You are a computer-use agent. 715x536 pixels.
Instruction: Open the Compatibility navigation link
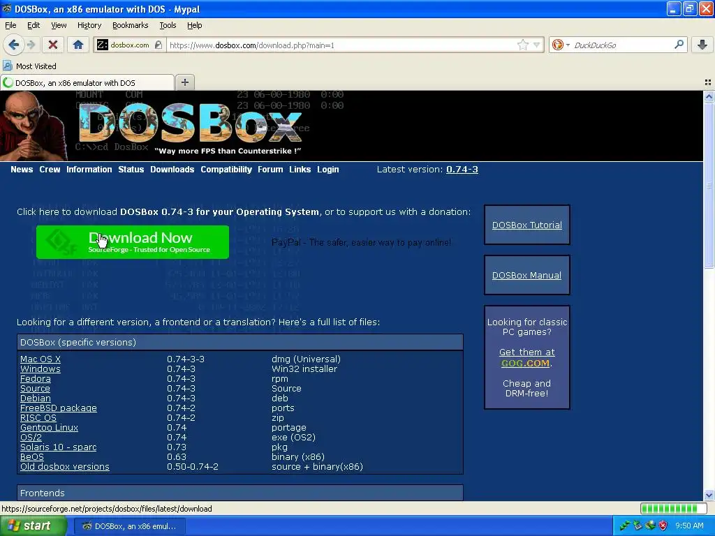point(226,170)
